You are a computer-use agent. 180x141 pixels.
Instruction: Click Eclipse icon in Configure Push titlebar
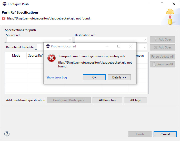point(4,4)
